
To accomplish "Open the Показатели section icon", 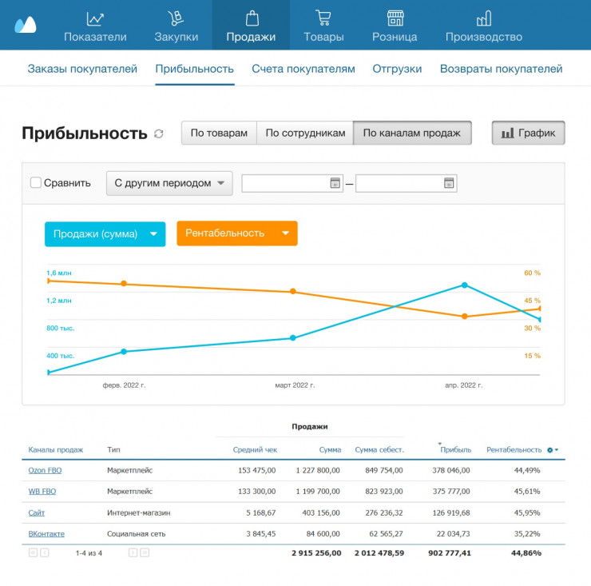I will (x=95, y=18).
